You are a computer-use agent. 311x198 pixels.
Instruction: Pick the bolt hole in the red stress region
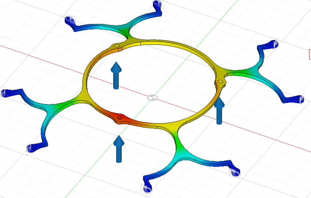119,118
